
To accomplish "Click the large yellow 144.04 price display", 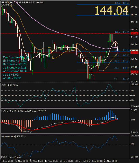I will (x=111, y=11).
